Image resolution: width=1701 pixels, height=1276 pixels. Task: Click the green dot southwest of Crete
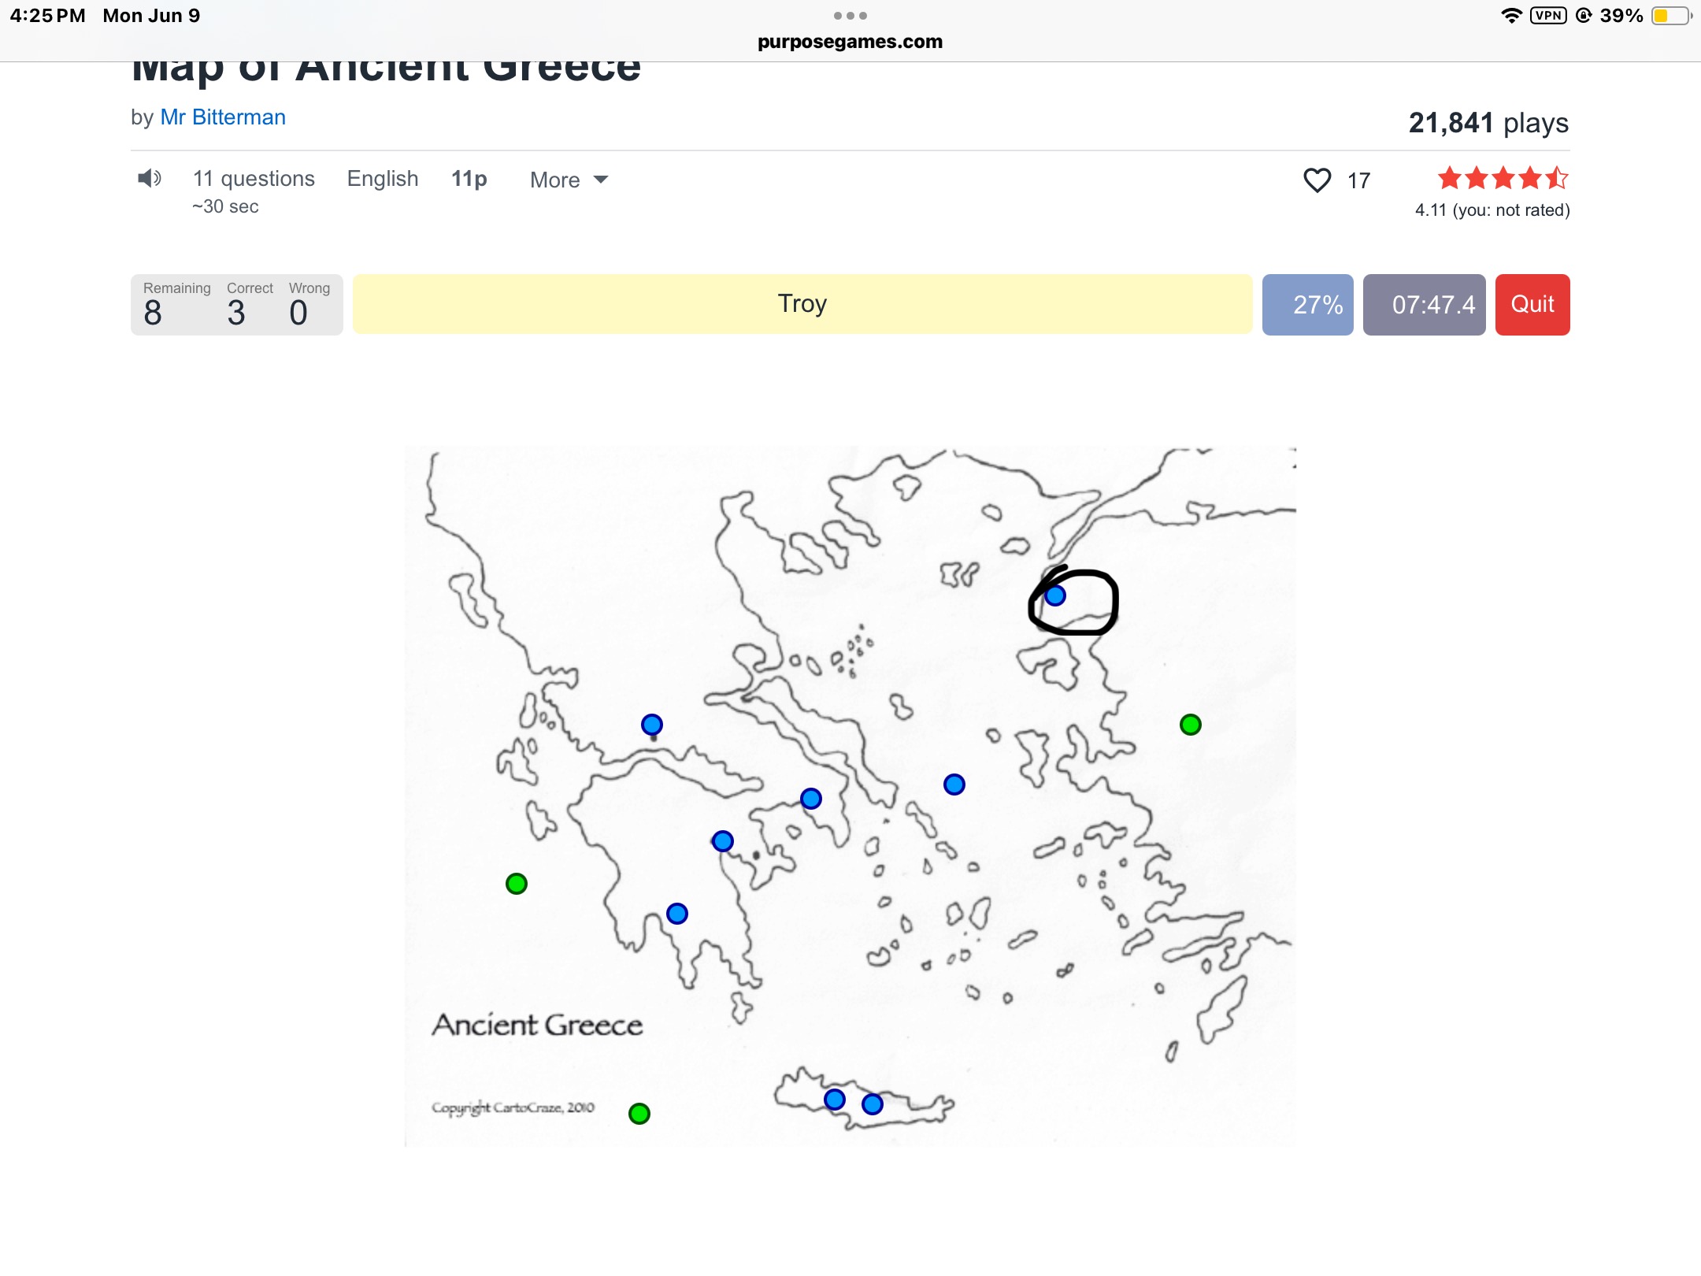[639, 1114]
